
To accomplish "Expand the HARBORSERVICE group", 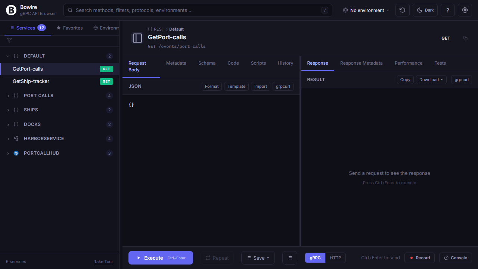I will coord(60,139).
